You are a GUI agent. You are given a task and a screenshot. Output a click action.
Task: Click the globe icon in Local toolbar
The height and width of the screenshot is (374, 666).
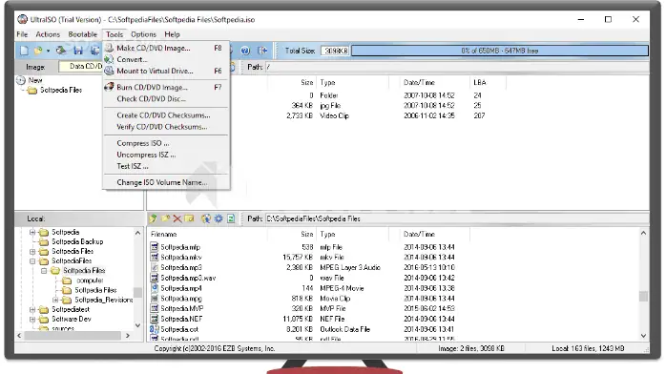click(x=206, y=218)
